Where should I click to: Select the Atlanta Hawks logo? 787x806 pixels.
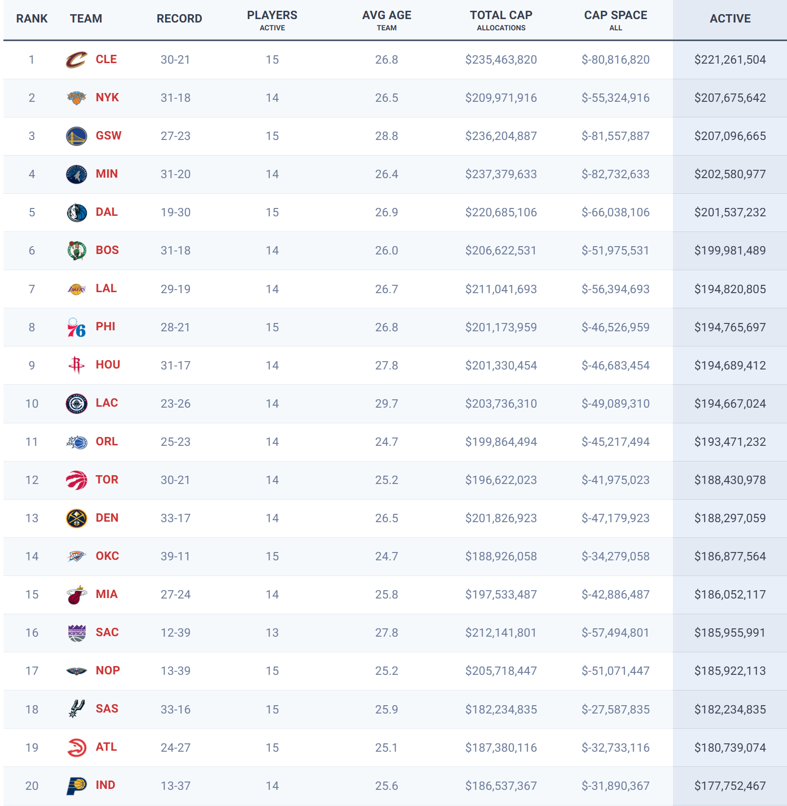[x=76, y=747]
